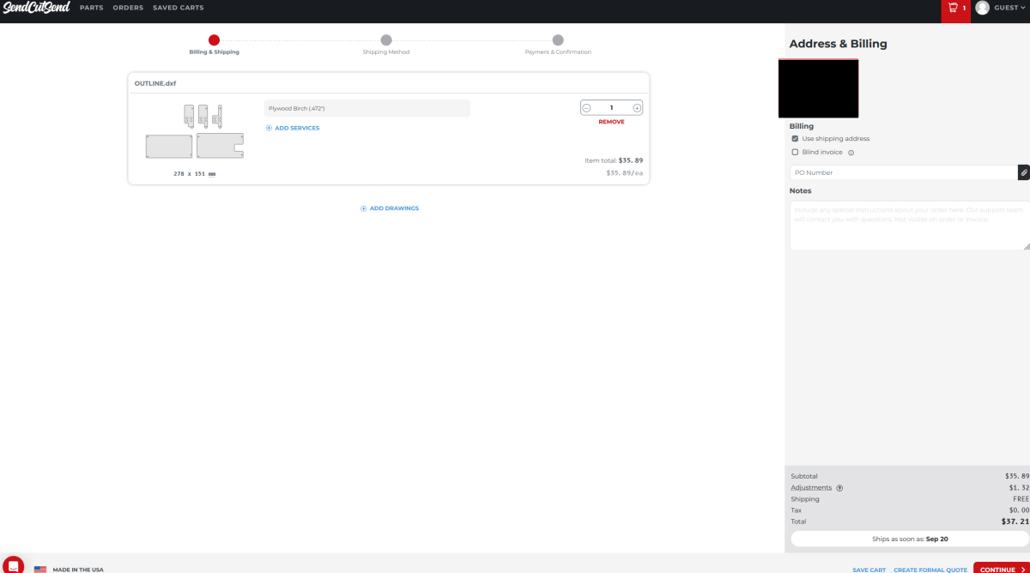Viewport: 1030px width, 573px height.
Task: Decrease quantity with the minus icon
Action: 586,108
